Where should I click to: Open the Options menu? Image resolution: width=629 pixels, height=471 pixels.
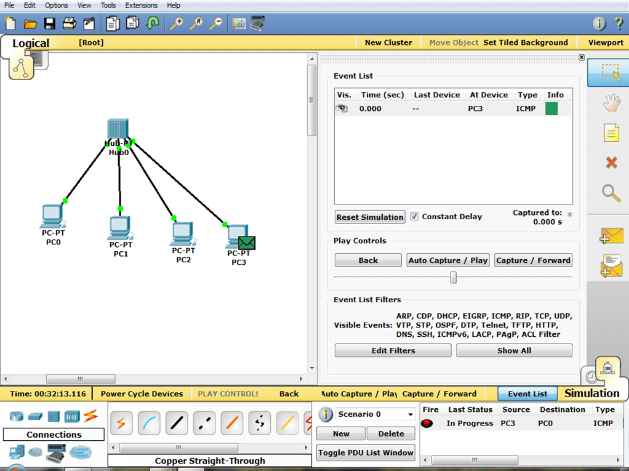coord(57,5)
